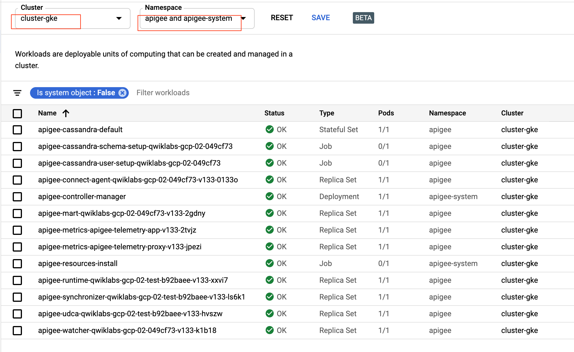Sort by the Name column header
The height and width of the screenshot is (352, 574).
47,113
